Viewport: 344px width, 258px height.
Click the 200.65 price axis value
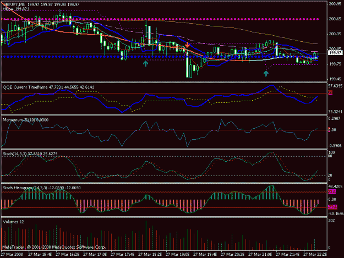tap(335, 19)
